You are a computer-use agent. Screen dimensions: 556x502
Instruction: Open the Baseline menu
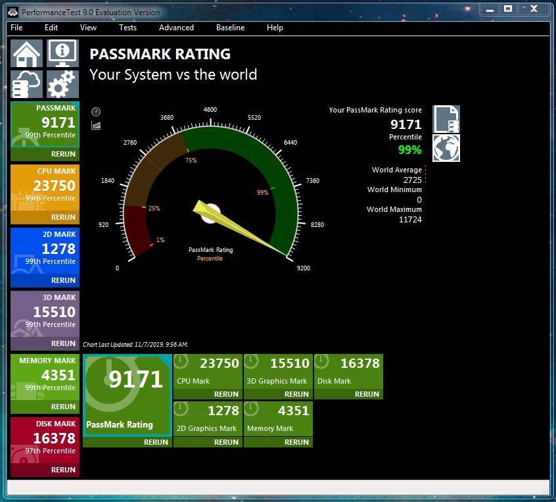point(231,28)
